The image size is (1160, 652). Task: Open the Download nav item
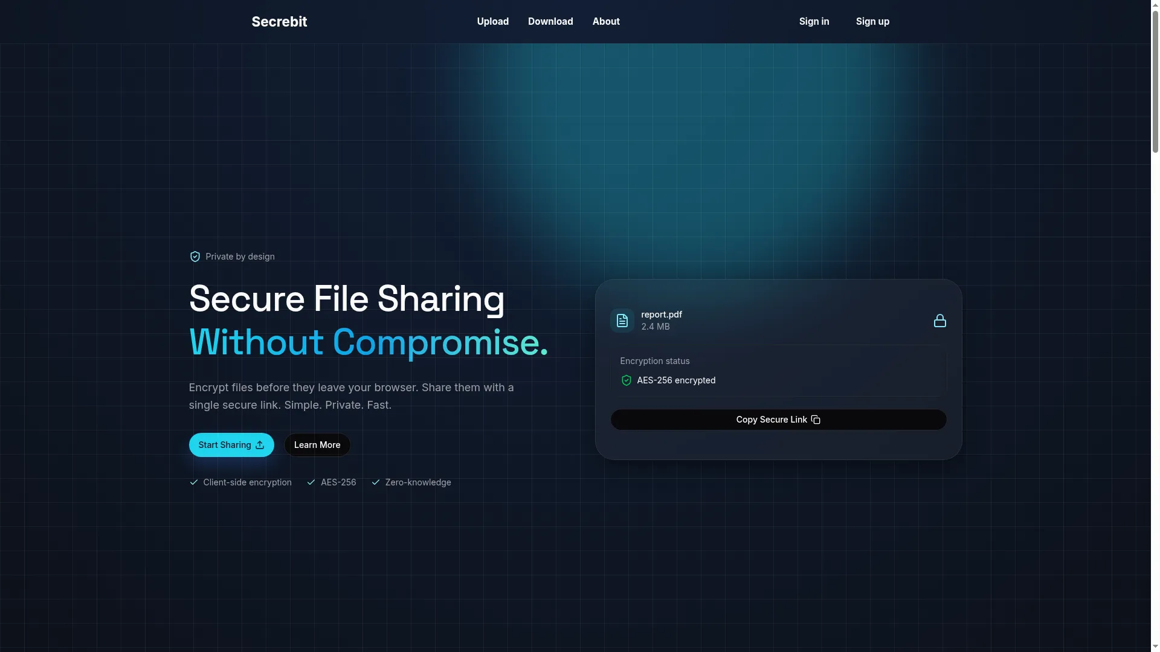coord(550,22)
